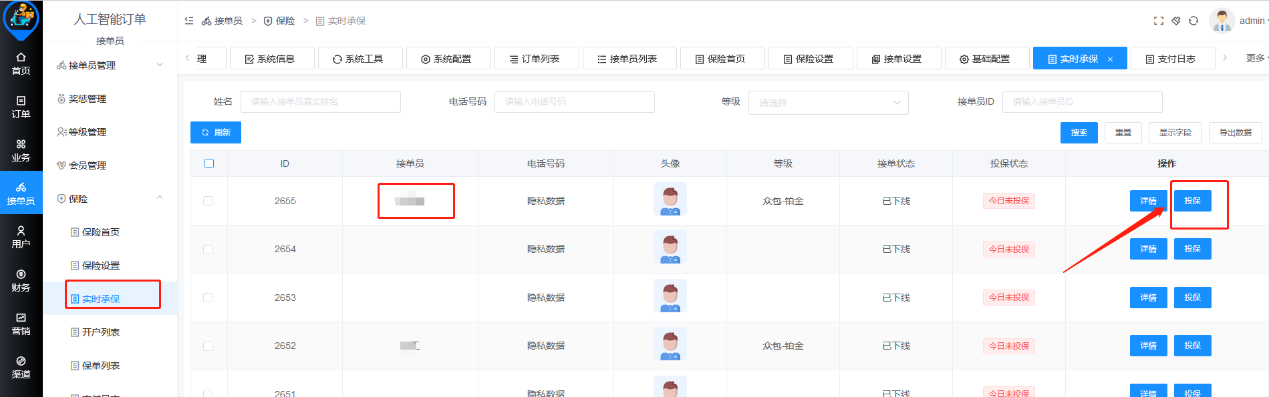
Task: Click 投保 button for row 2655
Action: coord(1192,201)
